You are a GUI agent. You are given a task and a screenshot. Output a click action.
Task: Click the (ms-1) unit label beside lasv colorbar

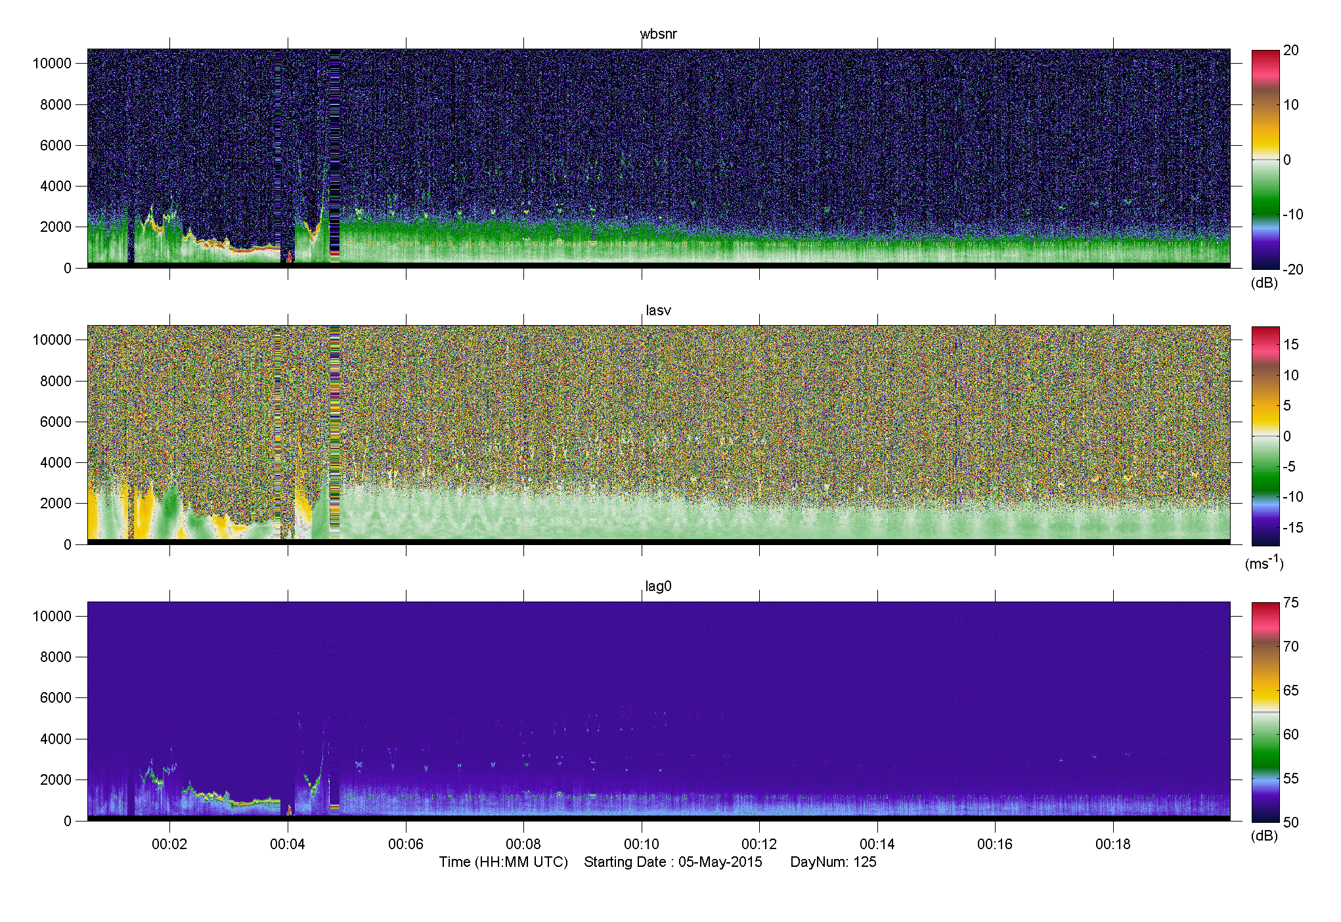click(x=1264, y=563)
